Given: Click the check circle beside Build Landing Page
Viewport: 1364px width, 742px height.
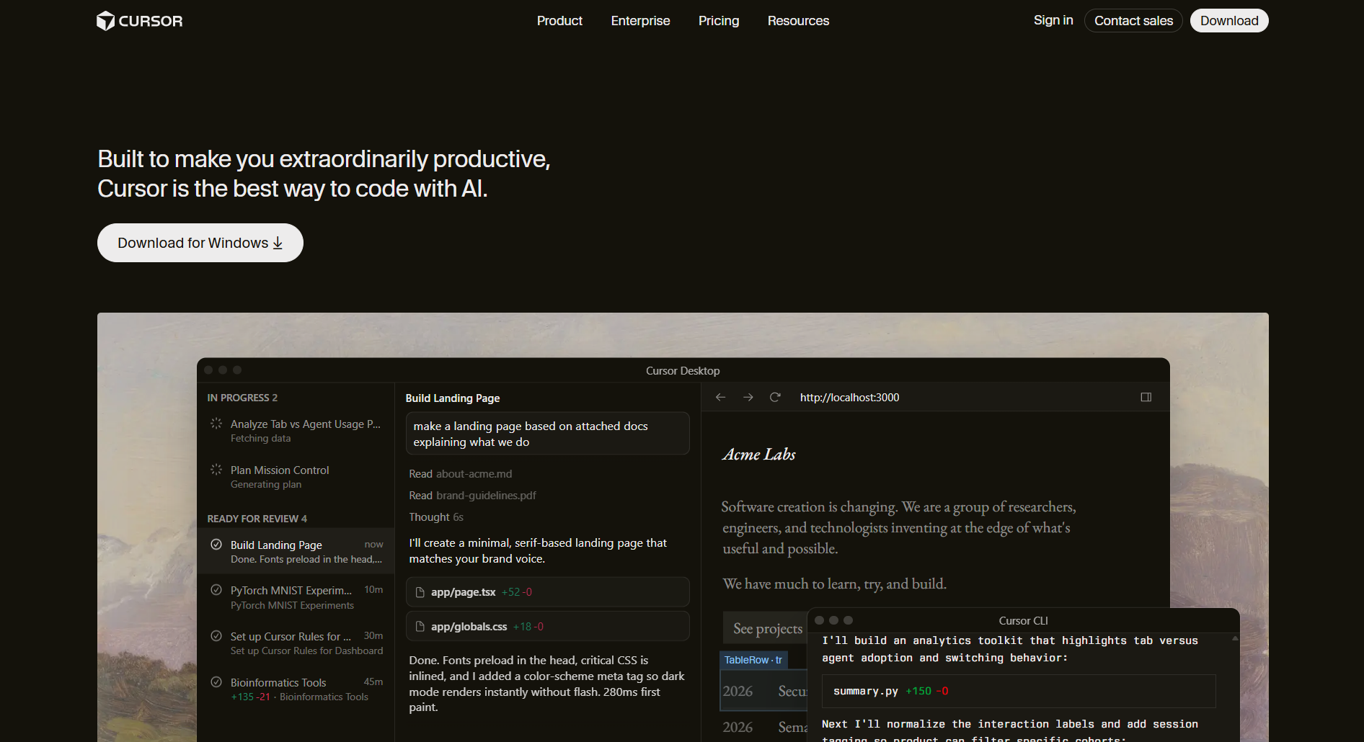Looking at the screenshot, I should (216, 545).
